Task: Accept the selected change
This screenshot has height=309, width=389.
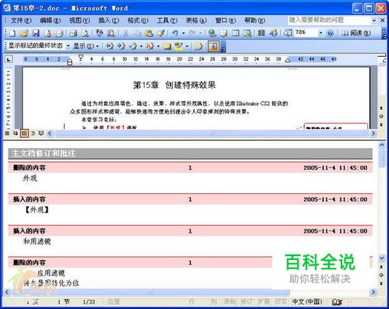Action: [133, 46]
